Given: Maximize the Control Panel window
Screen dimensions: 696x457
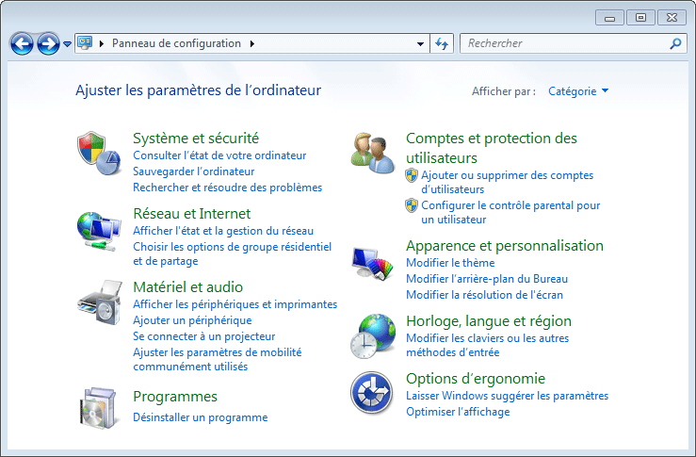Looking at the screenshot, I should (640, 18).
